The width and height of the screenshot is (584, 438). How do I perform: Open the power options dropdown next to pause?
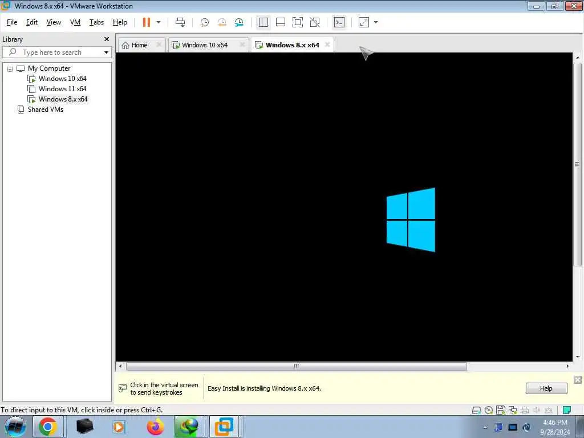click(159, 22)
